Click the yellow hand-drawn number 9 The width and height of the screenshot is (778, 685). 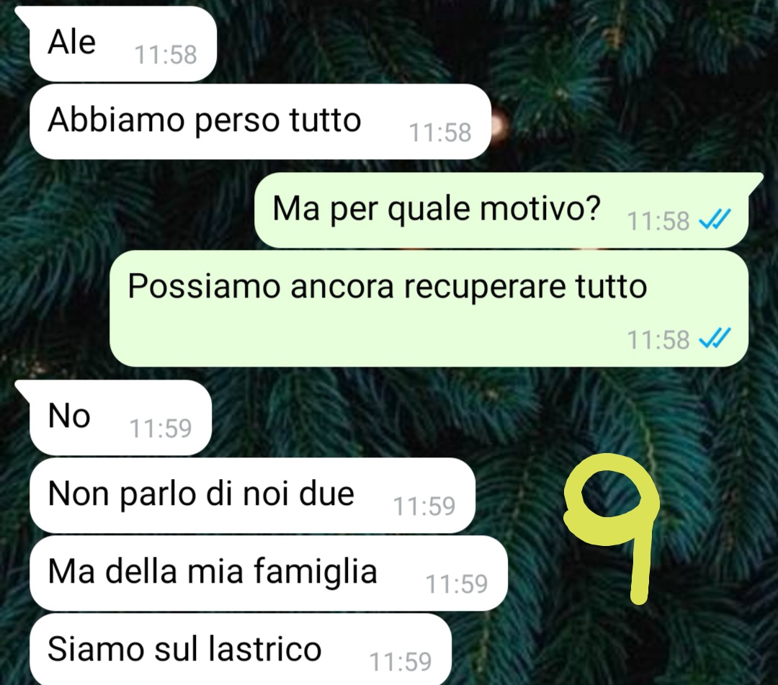pyautogui.click(x=612, y=527)
